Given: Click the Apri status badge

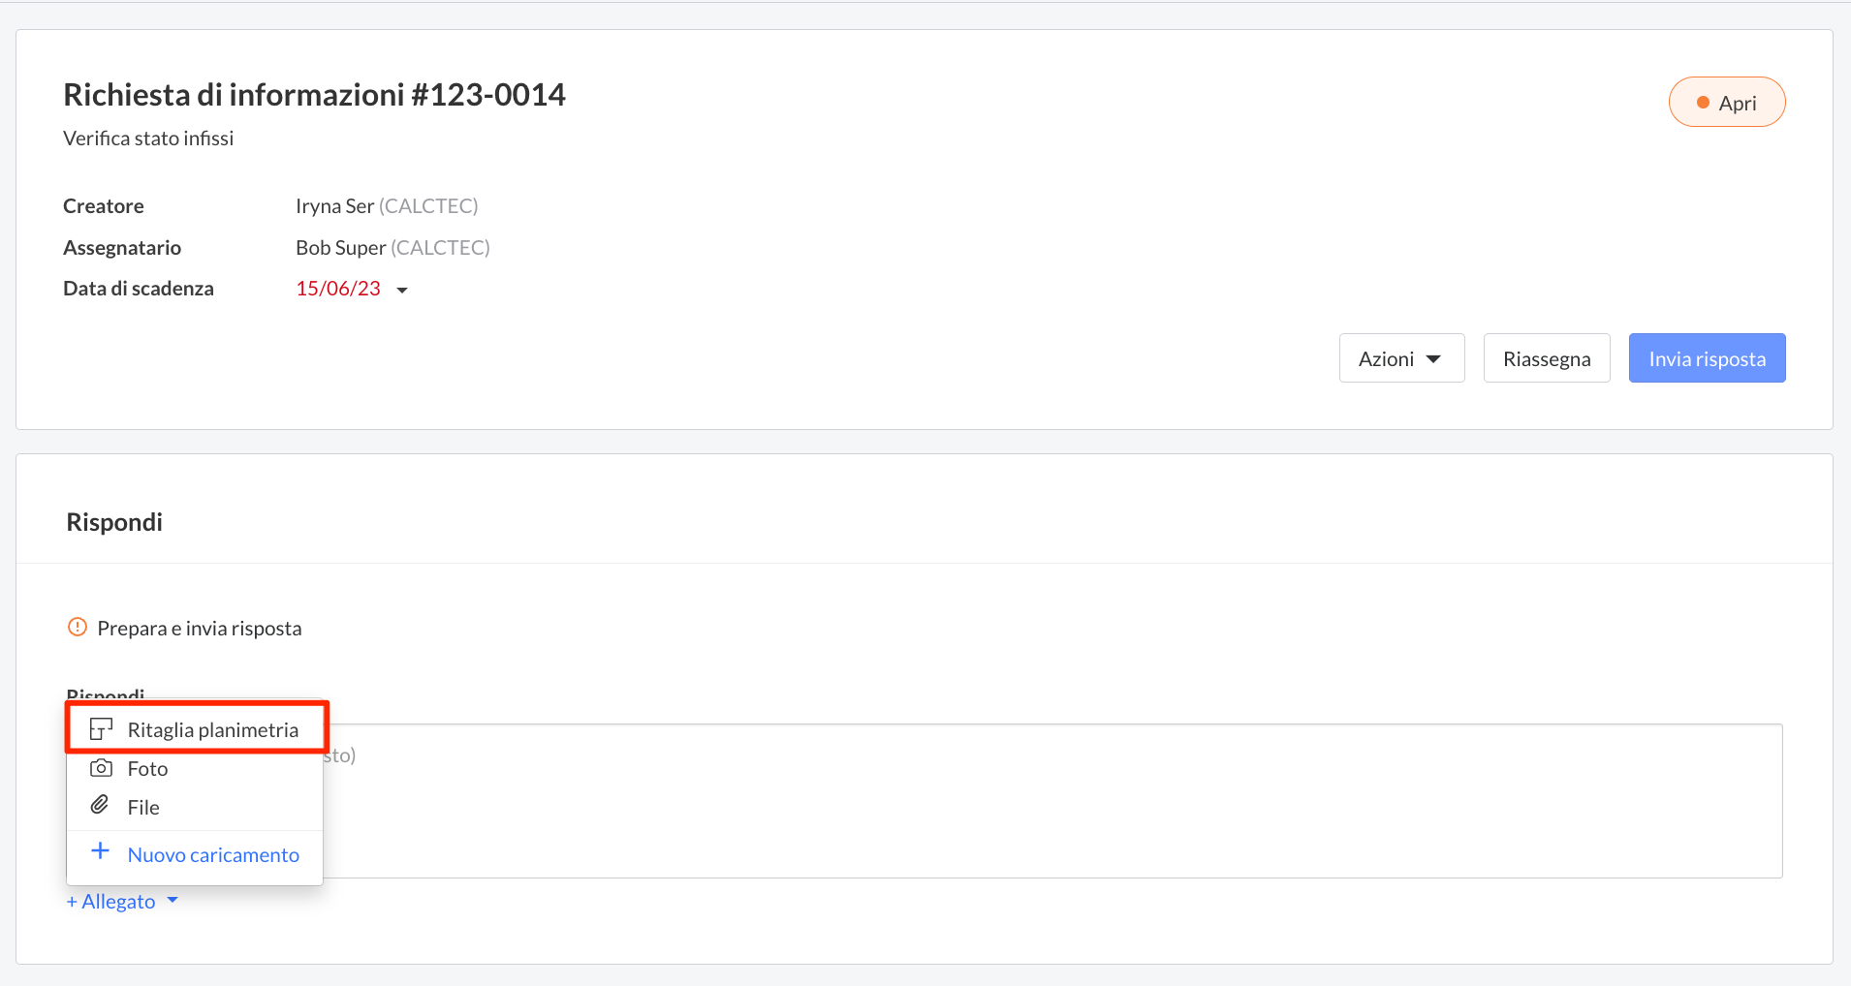Looking at the screenshot, I should coord(1727,102).
